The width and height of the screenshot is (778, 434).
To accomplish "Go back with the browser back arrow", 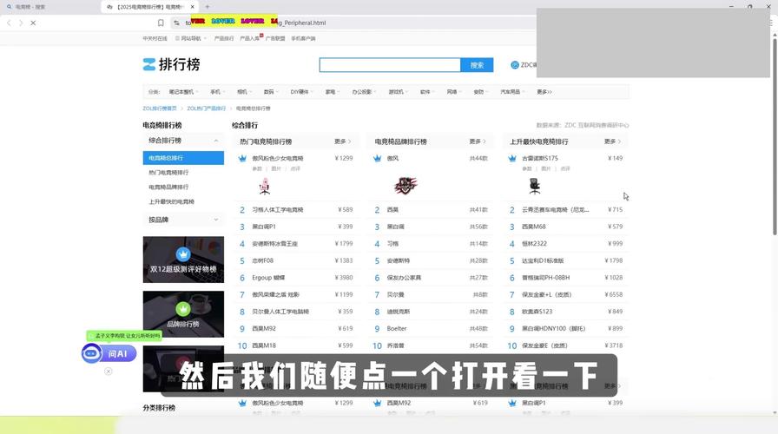I will pos(9,23).
